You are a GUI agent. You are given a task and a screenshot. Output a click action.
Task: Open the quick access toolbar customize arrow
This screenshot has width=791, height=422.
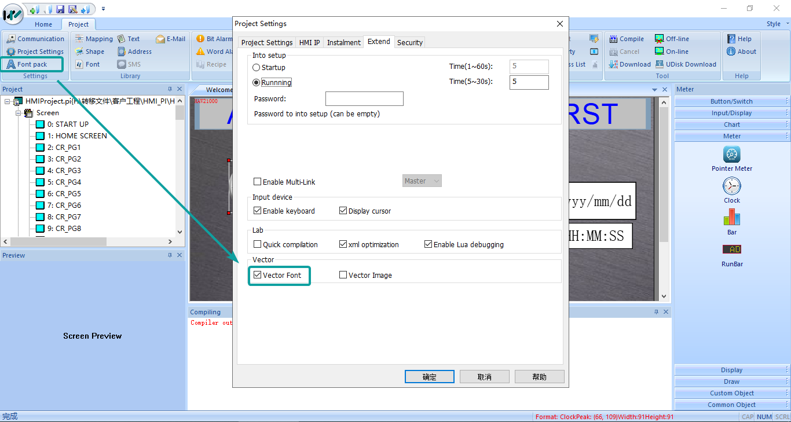pyautogui.click(x=104, y=9)
